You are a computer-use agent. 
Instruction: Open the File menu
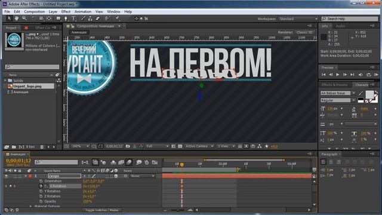click(x=7, y=11)
